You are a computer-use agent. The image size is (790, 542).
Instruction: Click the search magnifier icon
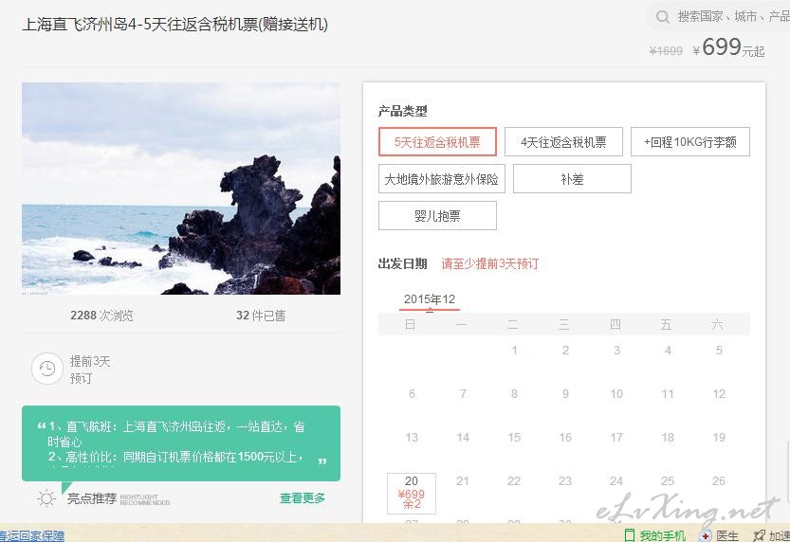tap(663, 17)
